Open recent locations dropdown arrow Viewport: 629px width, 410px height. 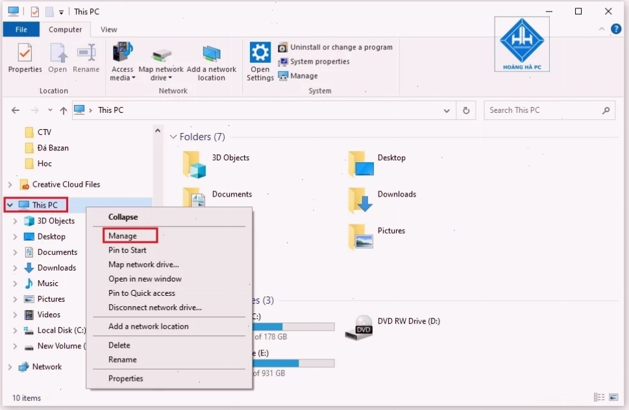(50, 110)
